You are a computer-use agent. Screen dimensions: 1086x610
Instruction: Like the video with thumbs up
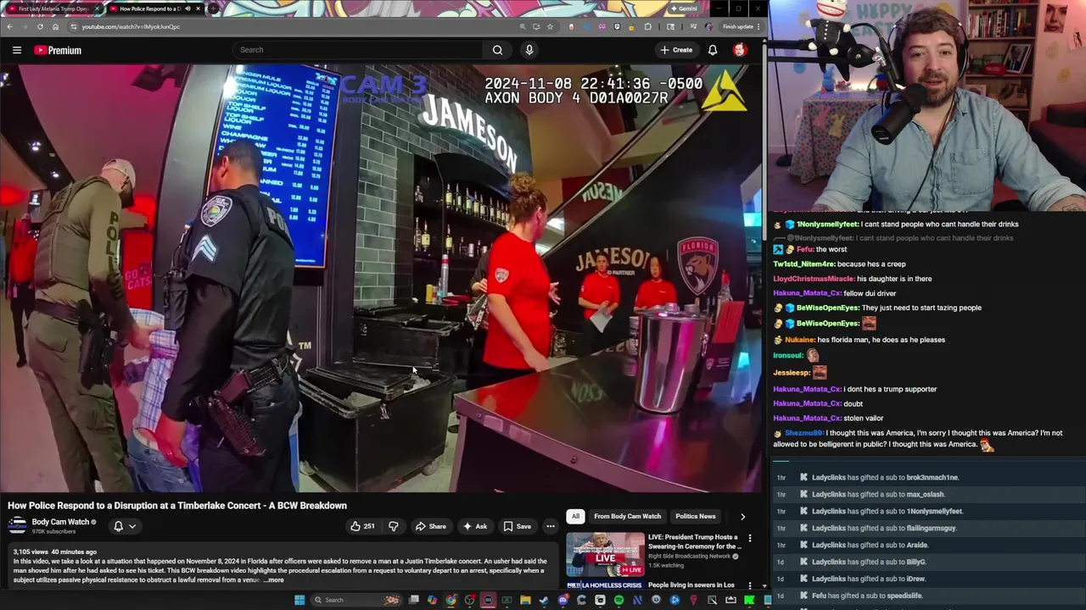(362, 526)
